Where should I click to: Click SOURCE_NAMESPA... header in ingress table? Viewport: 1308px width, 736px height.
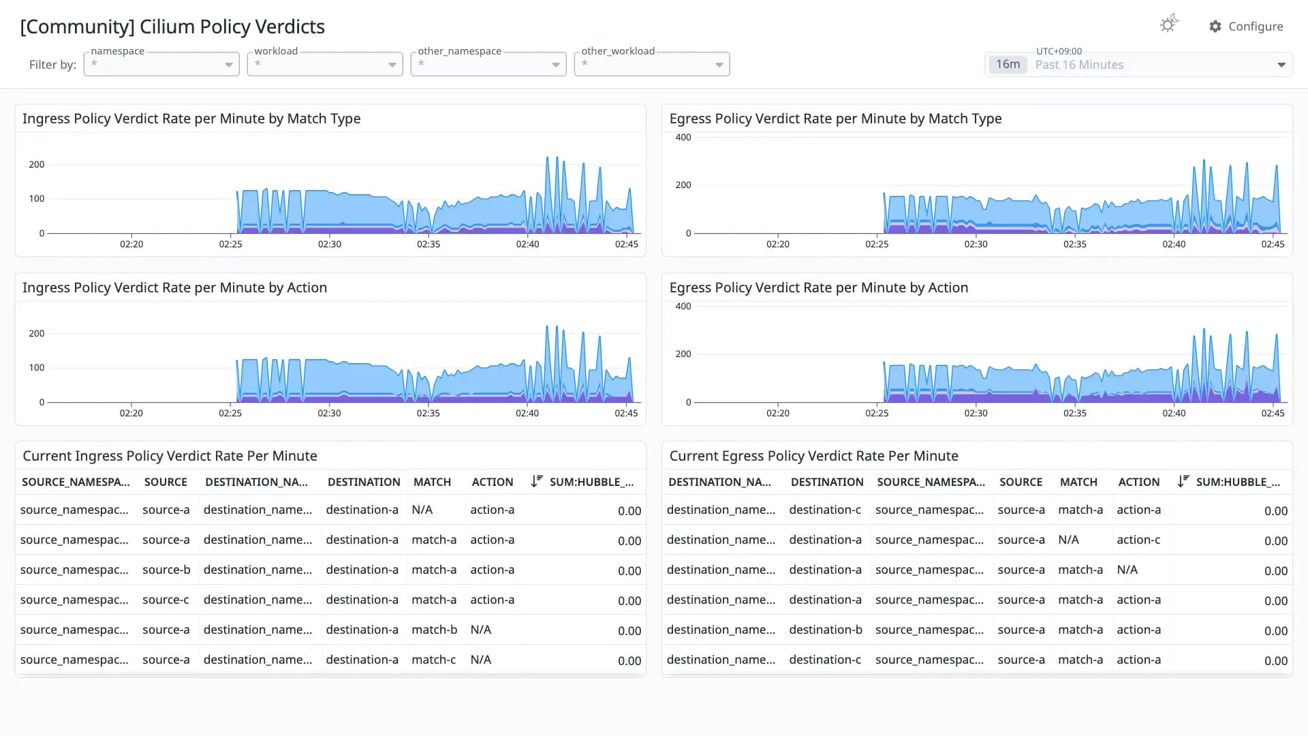pos(76,482)
